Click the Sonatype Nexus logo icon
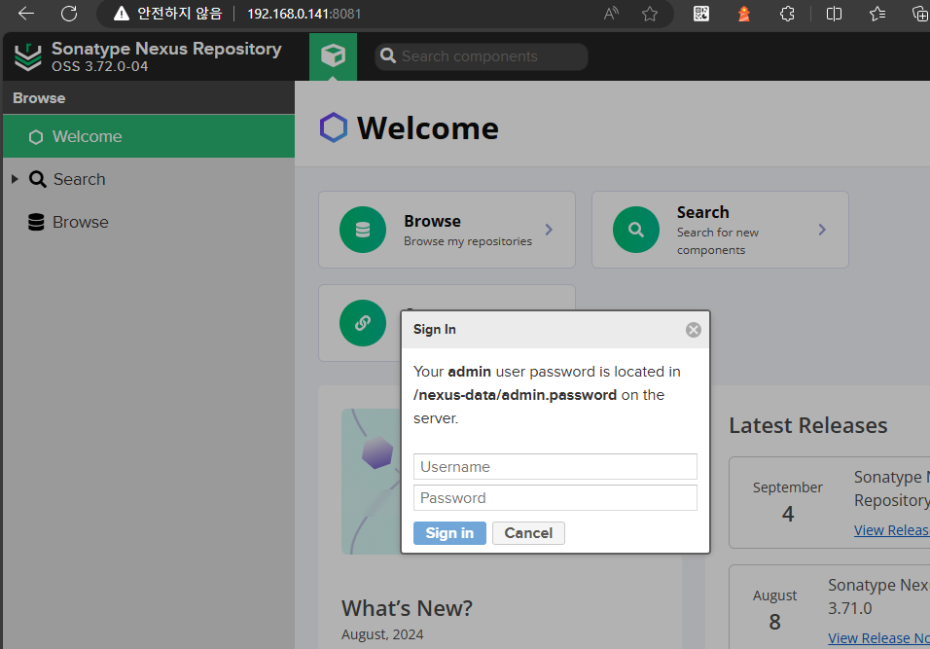 tap(28, 57)
